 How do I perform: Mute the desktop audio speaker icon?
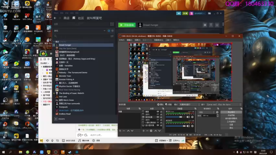[188, 126]
